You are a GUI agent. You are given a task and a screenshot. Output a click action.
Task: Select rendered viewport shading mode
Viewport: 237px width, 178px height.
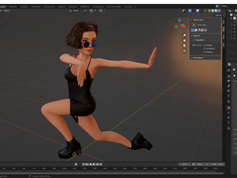[x=219, y=11]
